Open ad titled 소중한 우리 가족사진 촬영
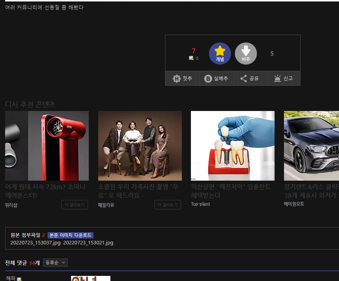339x281 pixels. (x=138, y=191)
